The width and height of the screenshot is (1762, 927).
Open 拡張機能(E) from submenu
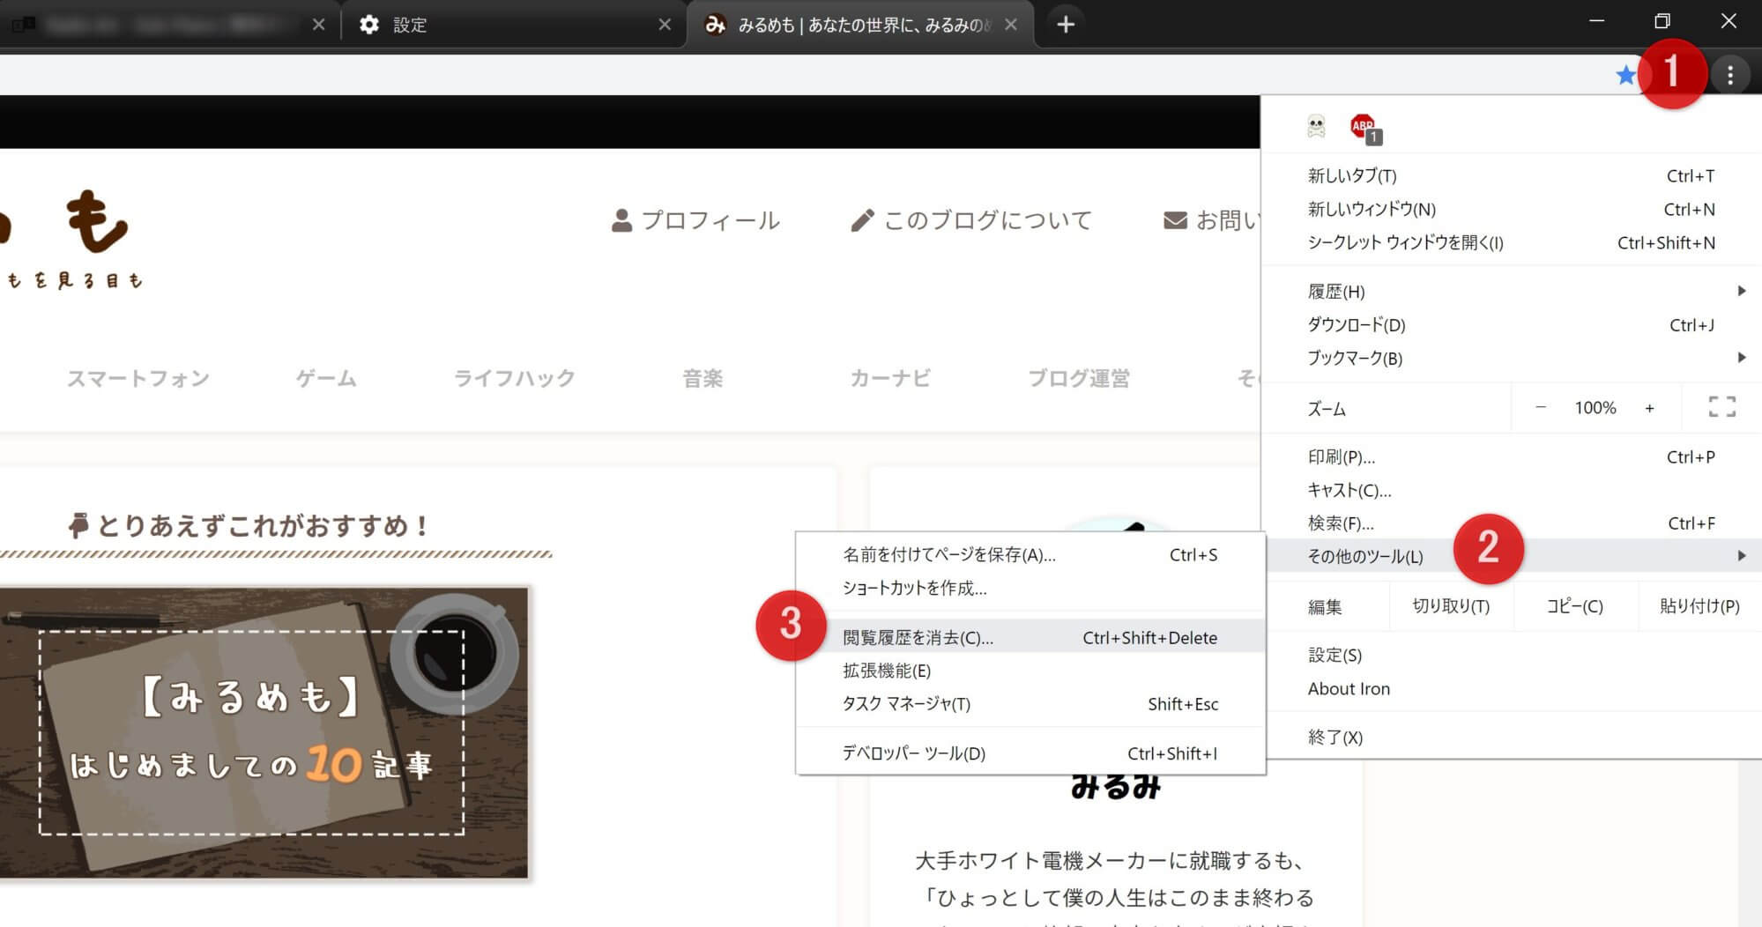tap(1030, 671)
